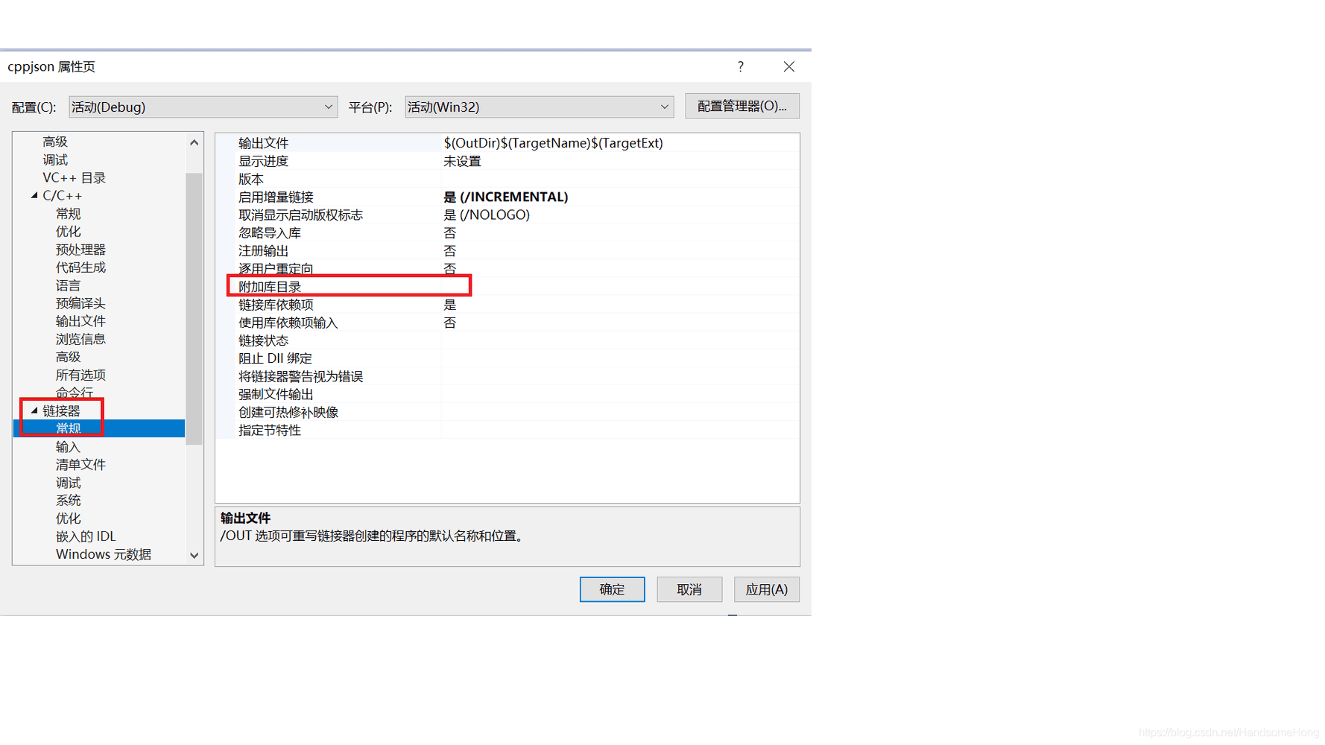Select 优化 under C/C++ node
This screenshot has height=745, width=1325.
(68, 232)
